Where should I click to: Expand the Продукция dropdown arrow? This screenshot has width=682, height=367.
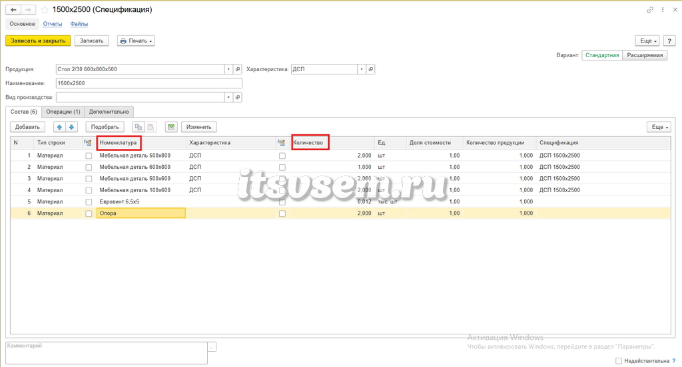(229, 69)
